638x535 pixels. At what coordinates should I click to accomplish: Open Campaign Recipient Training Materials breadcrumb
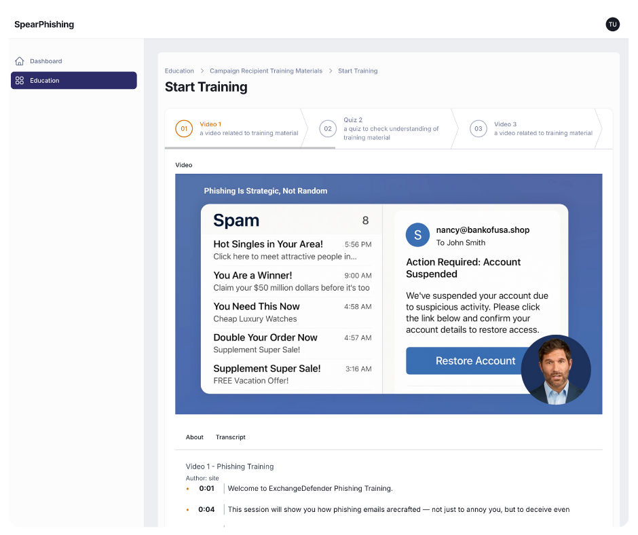tap(266, 71)
